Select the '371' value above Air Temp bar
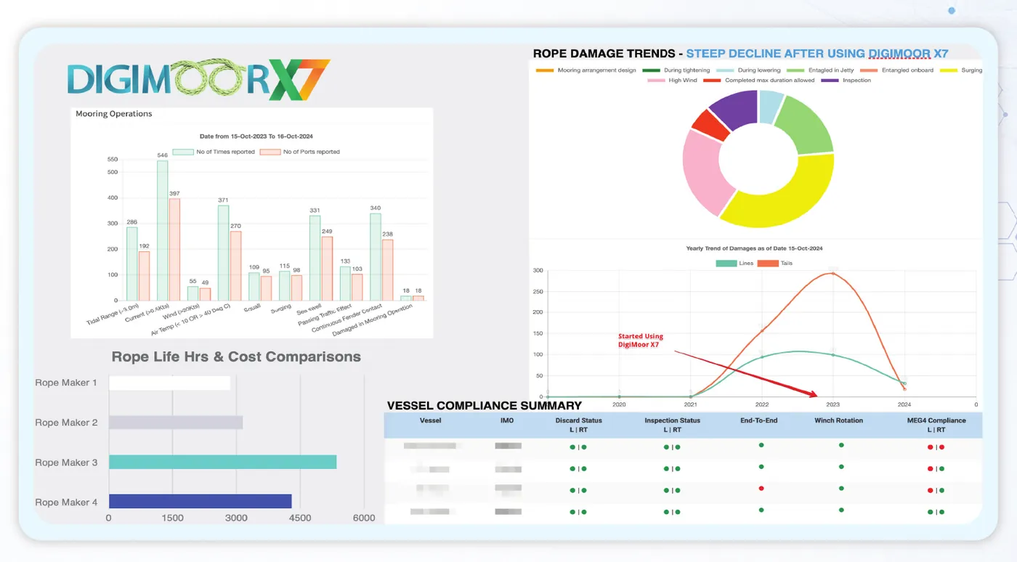The image size is (1017, 562). pyautogui.click(x=223, y=200)
